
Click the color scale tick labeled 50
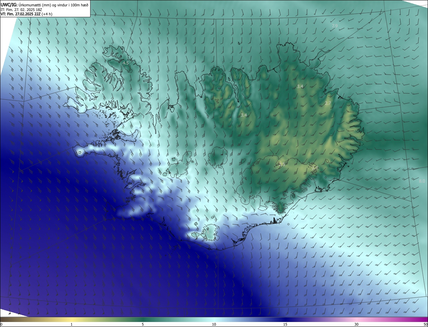[425, 324]
